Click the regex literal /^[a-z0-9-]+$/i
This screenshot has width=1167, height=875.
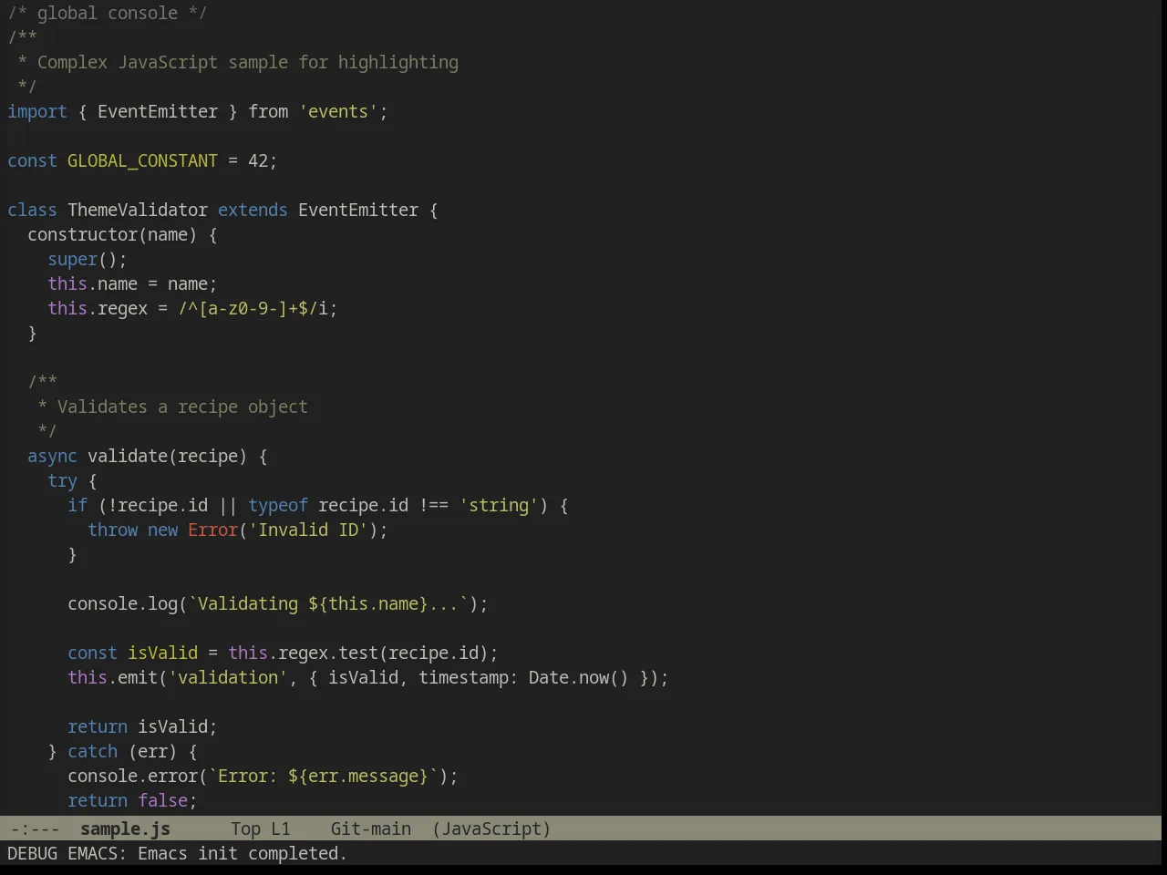click(253, 308)
